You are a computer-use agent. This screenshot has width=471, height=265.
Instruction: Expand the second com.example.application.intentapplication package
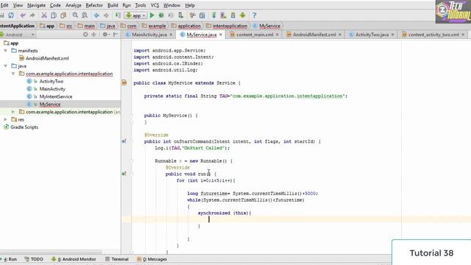13,112
